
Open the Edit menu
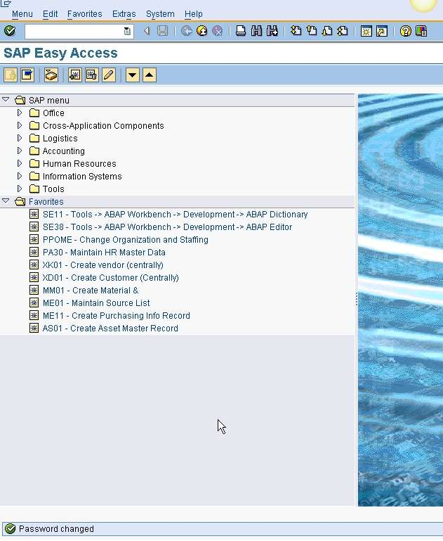(51, 14)
